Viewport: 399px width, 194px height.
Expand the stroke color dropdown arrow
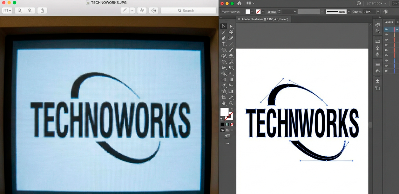tap(263, 12)
